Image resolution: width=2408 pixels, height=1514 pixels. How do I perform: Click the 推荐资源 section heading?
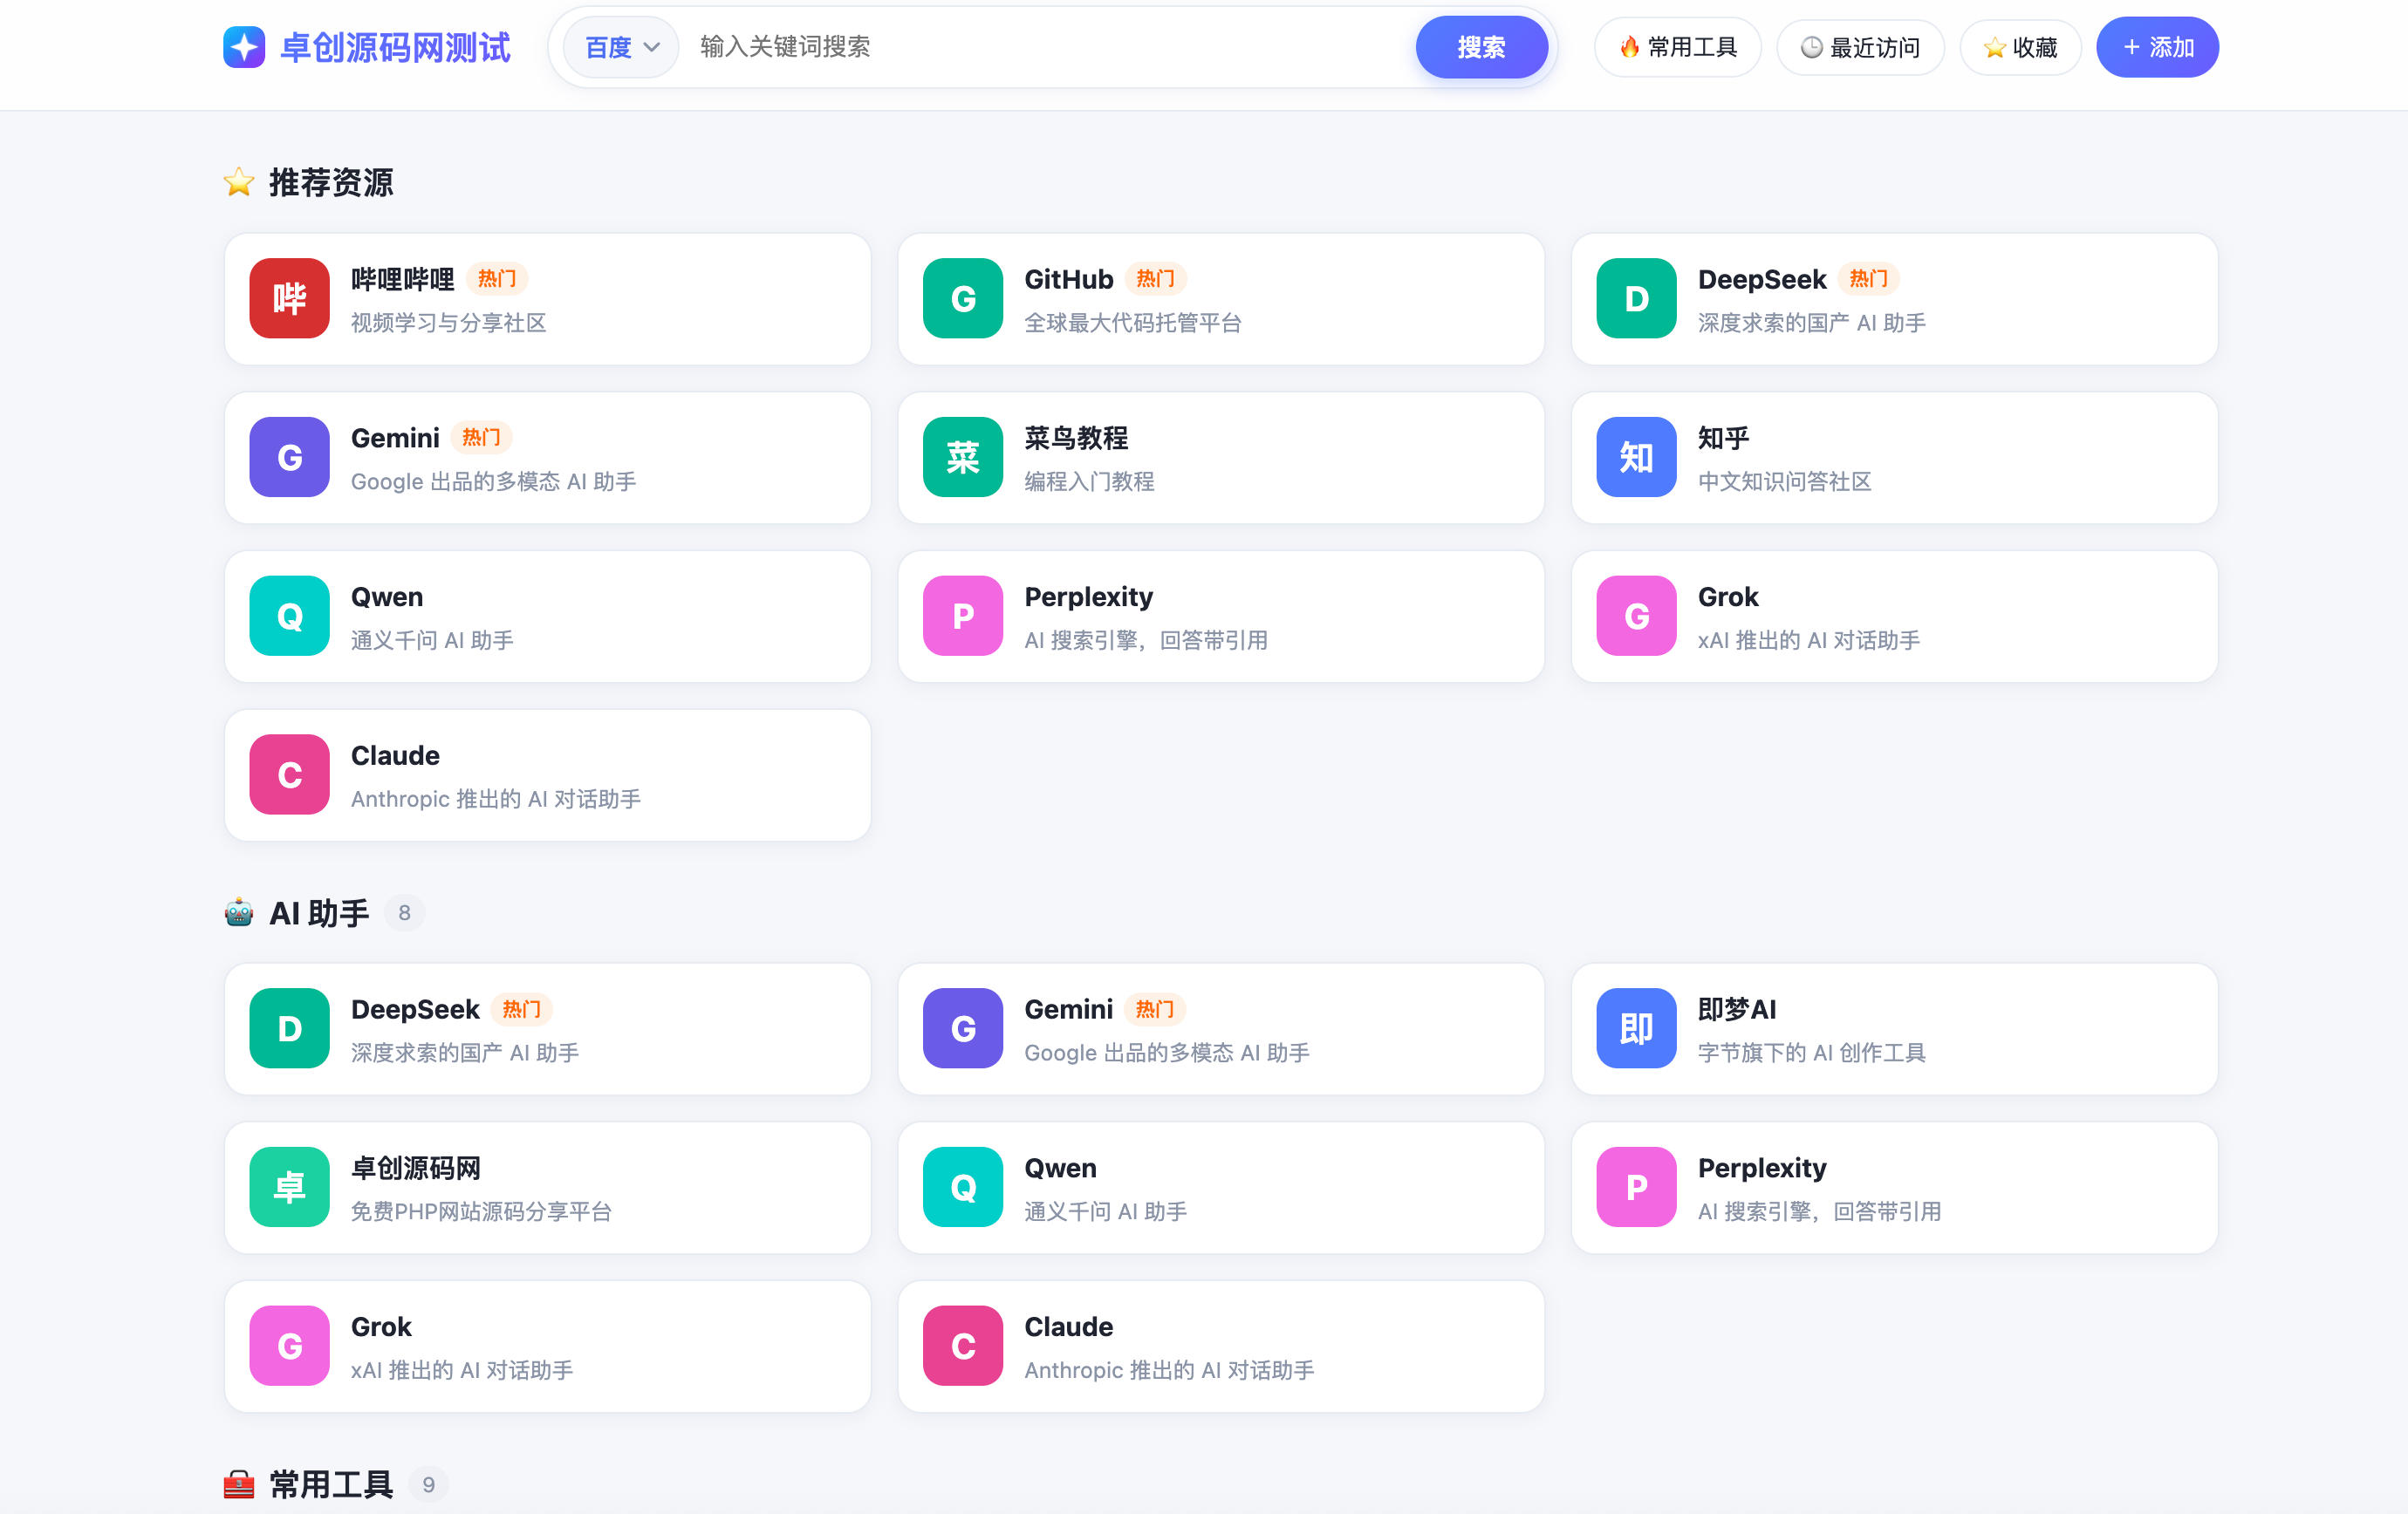point(331,183)
